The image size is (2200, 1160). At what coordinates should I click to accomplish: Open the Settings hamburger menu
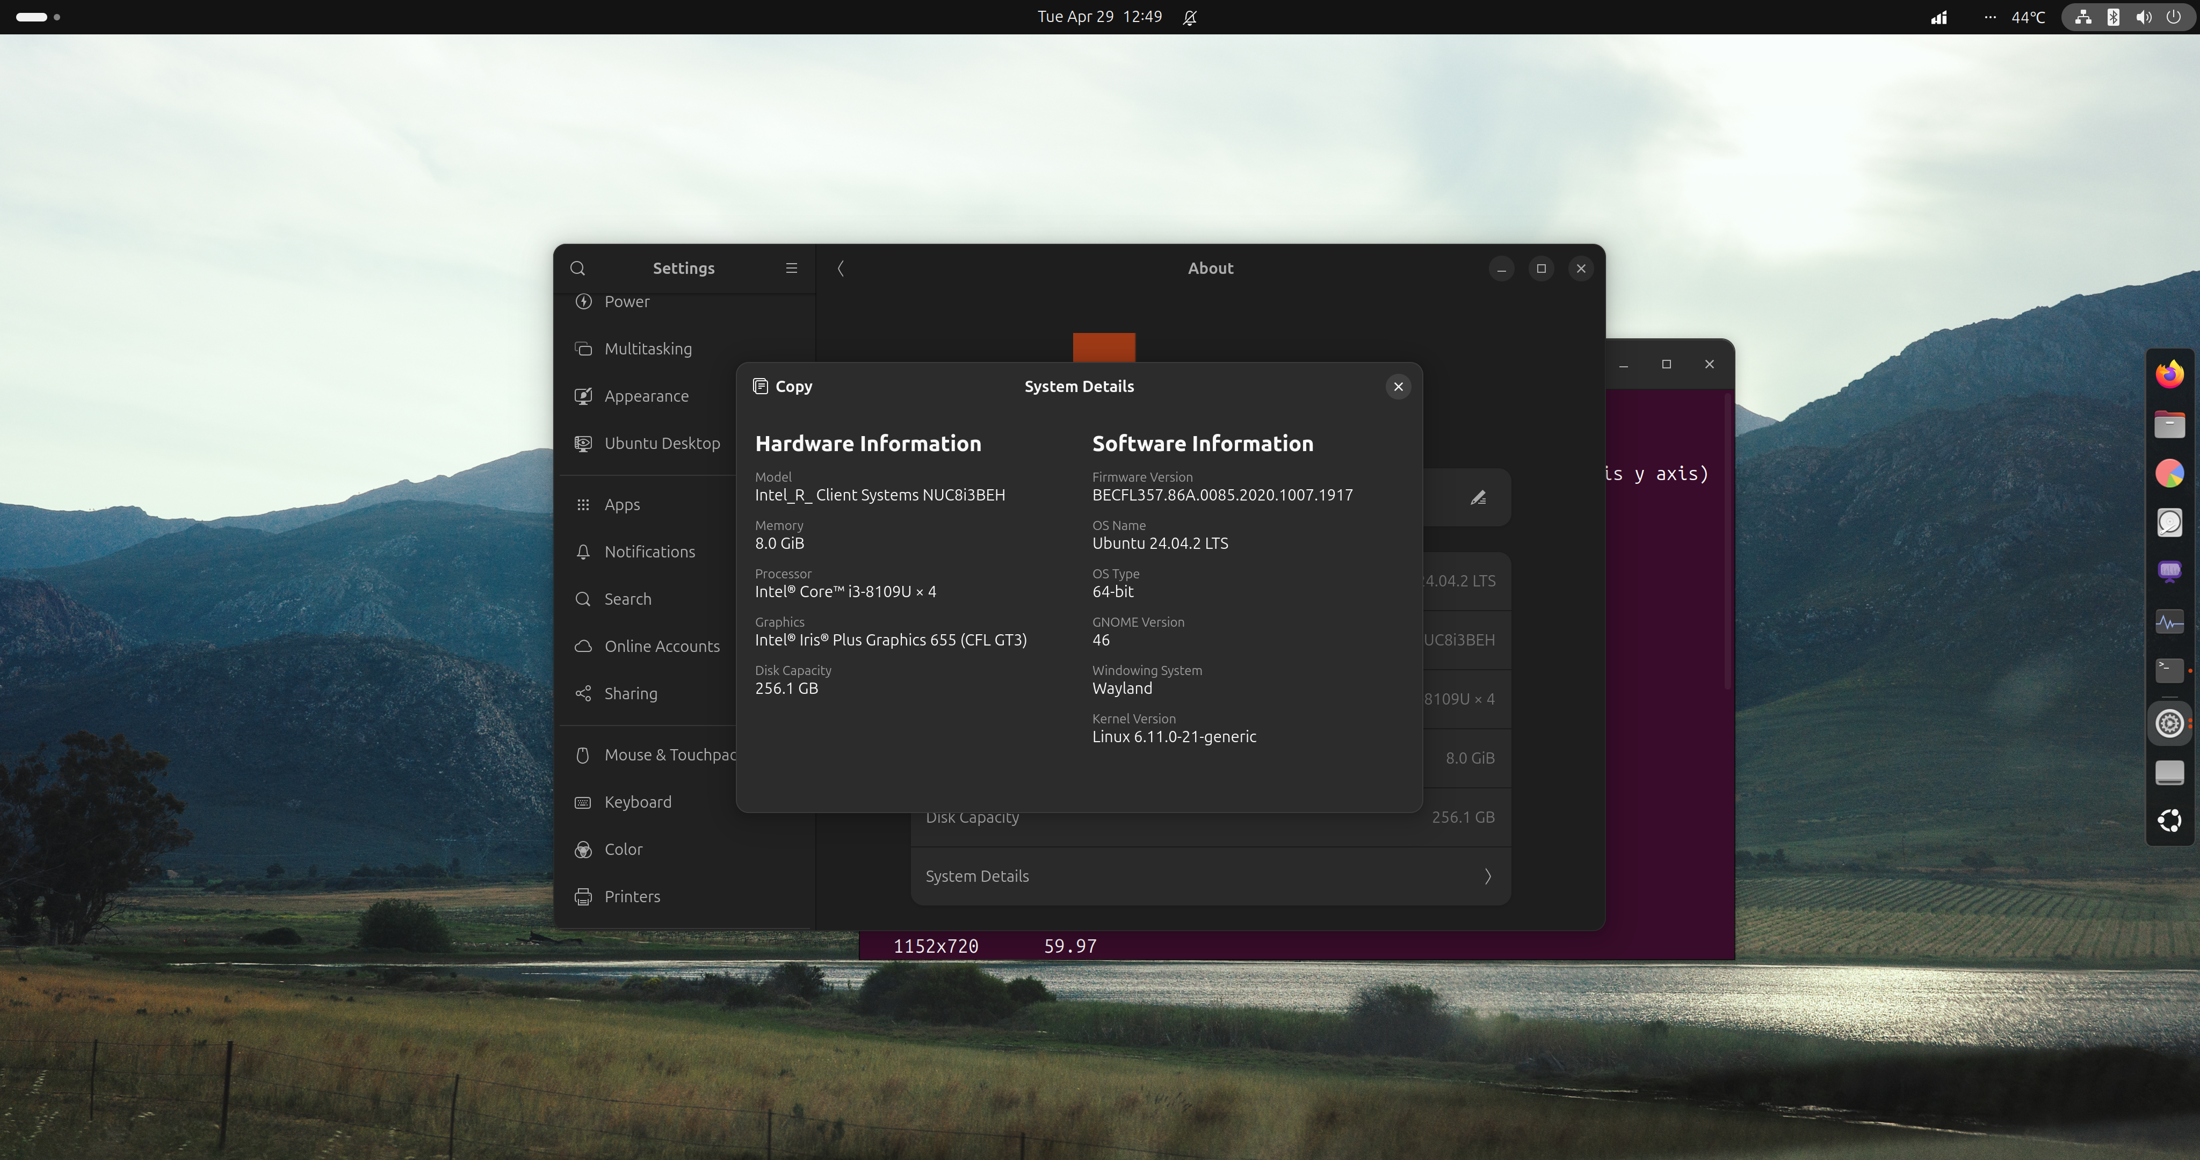(x=792, y=268)
